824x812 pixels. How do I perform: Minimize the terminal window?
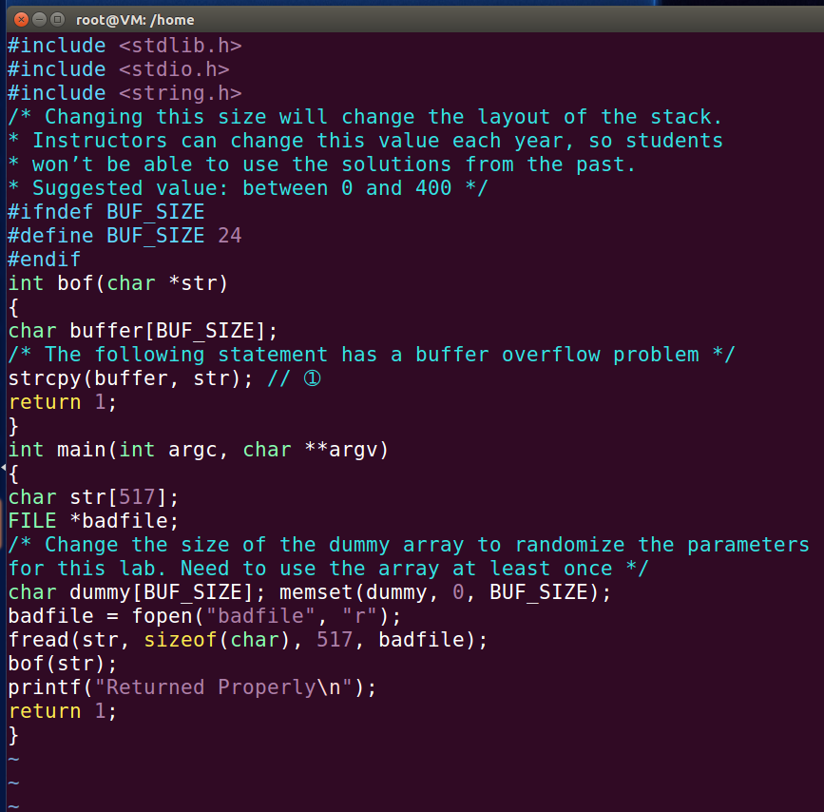[x=39, y=19]
